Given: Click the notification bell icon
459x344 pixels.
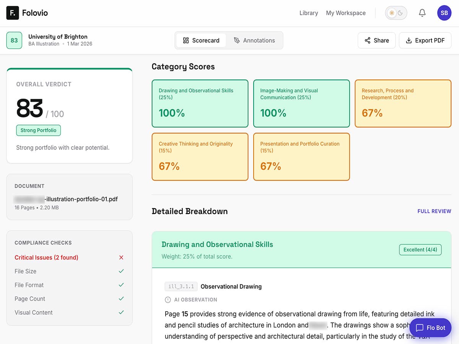Looking at the screenshot, I should click(422, 13).
